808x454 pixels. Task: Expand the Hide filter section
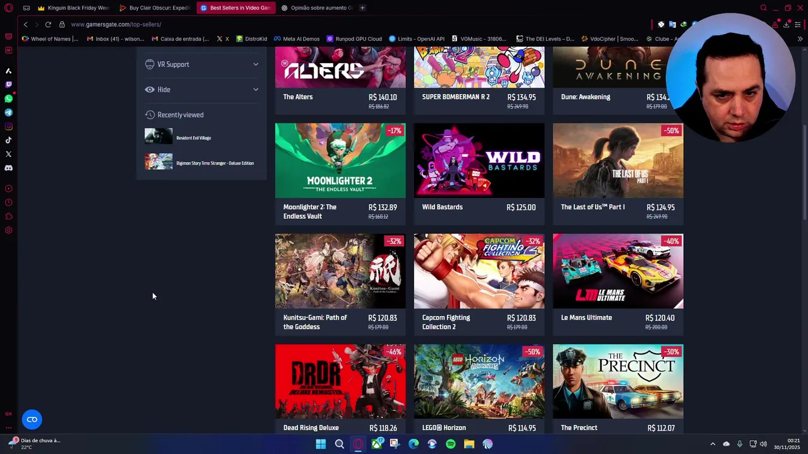pos(202,90)
